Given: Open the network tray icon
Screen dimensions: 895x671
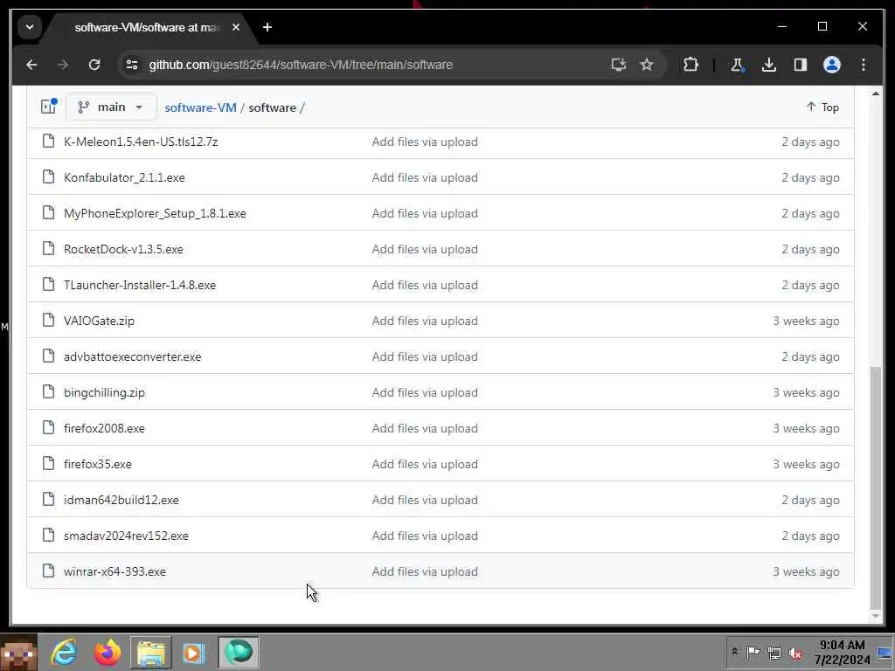Looking at the screenshot, I should [774, 652].
